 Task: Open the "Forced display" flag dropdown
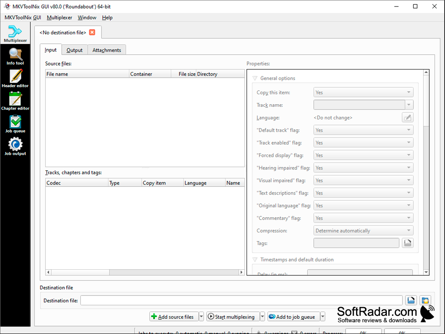(x=363, y=155)
